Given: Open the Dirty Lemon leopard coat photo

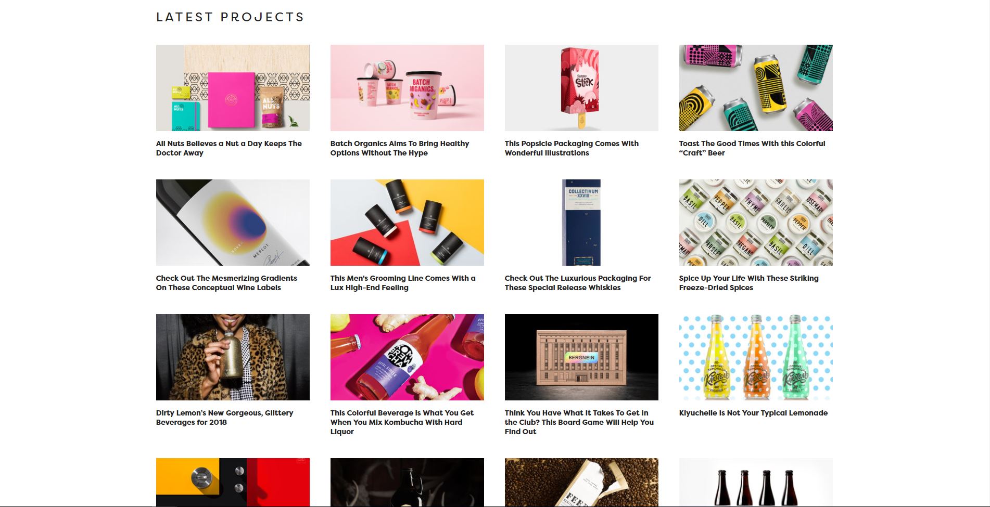Looking at the screenshot, I should pos(233,357).
